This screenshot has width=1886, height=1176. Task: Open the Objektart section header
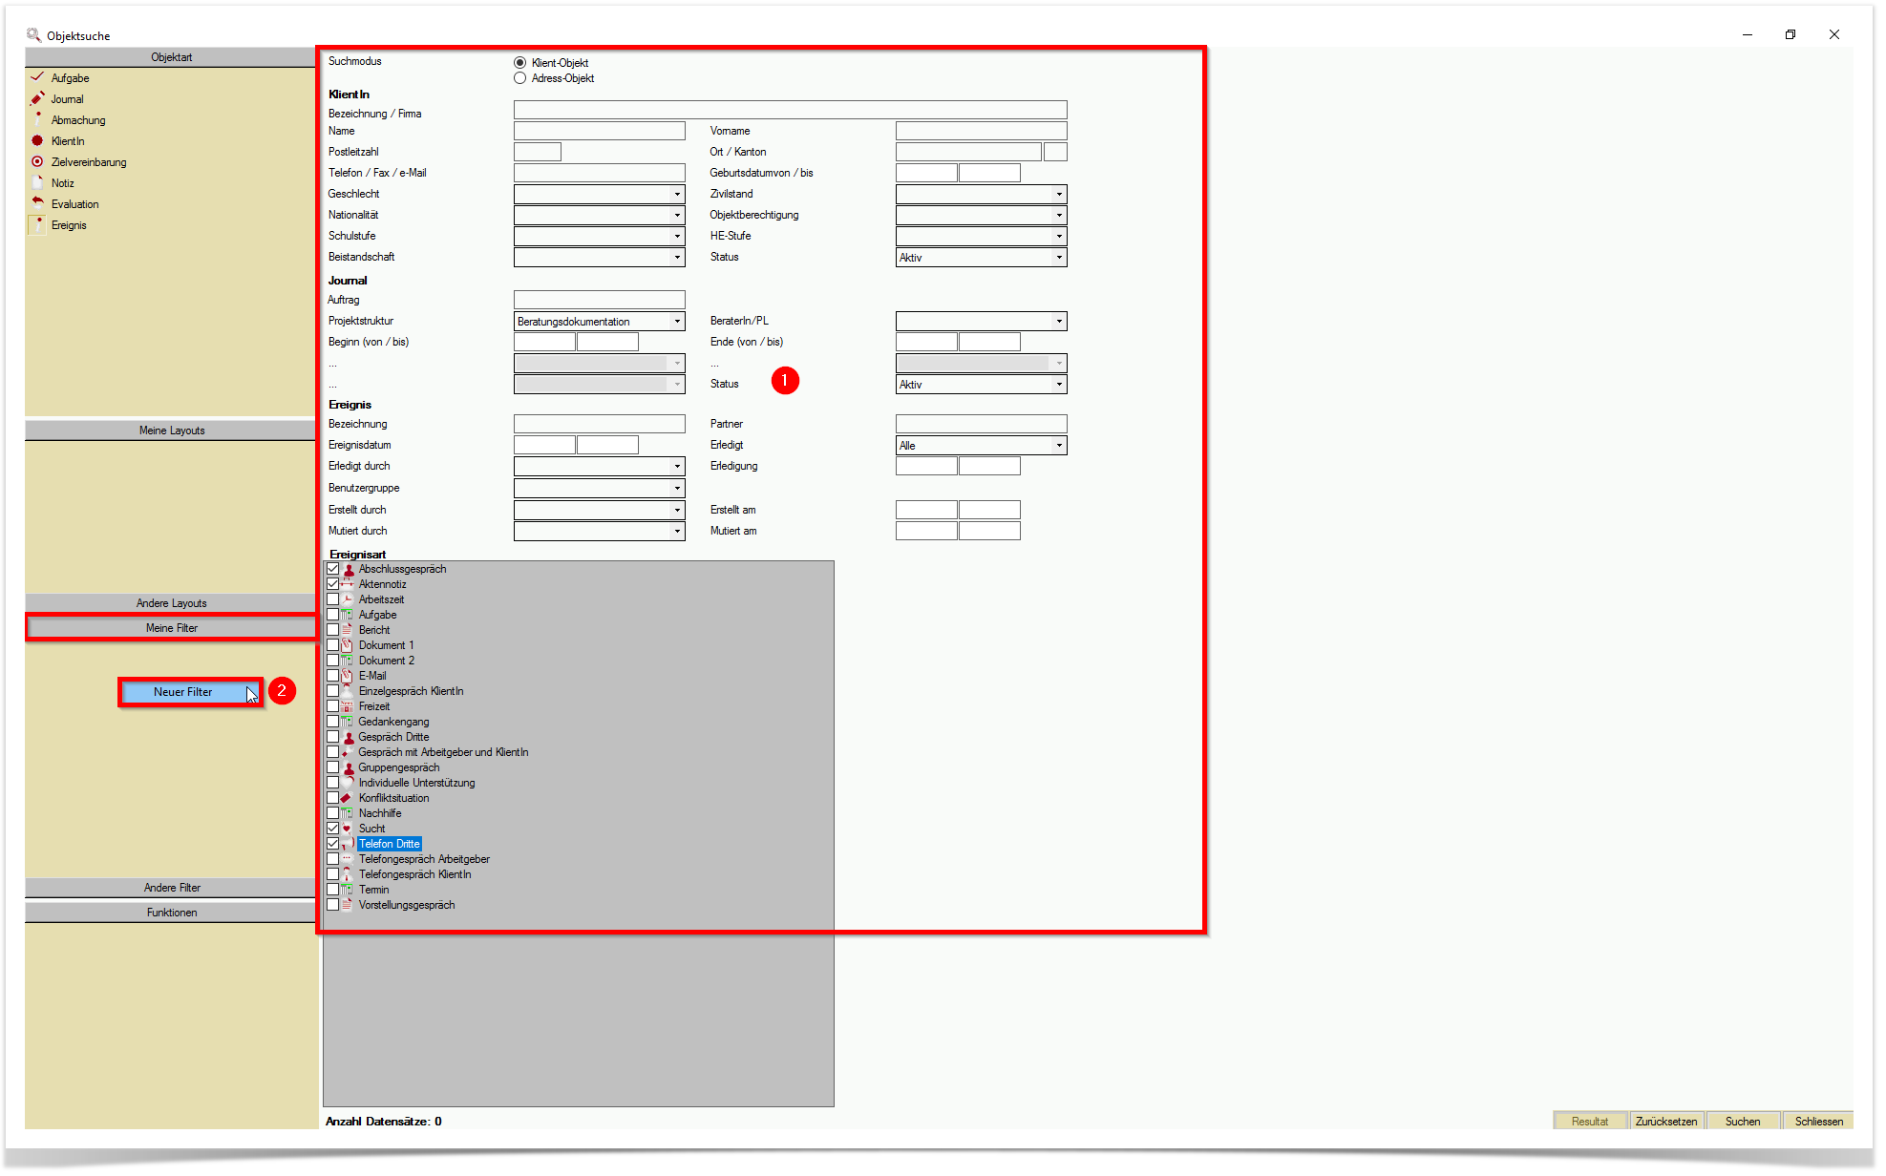coord(171,57)
